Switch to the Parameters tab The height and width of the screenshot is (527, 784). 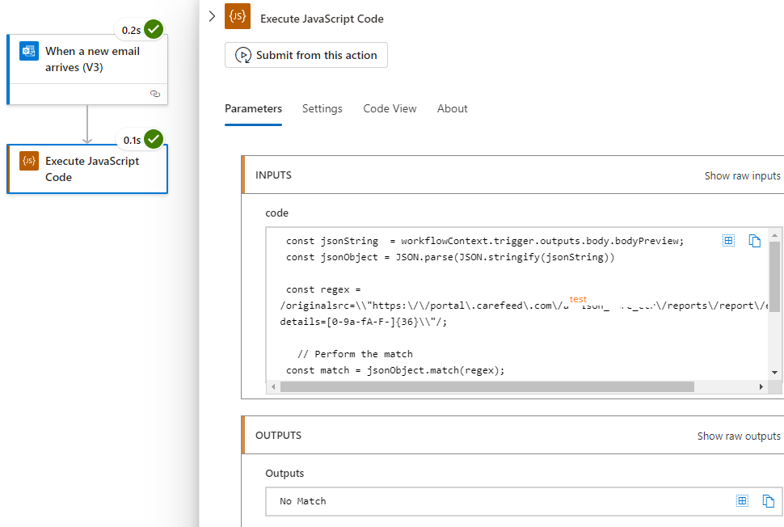point(253,108)
